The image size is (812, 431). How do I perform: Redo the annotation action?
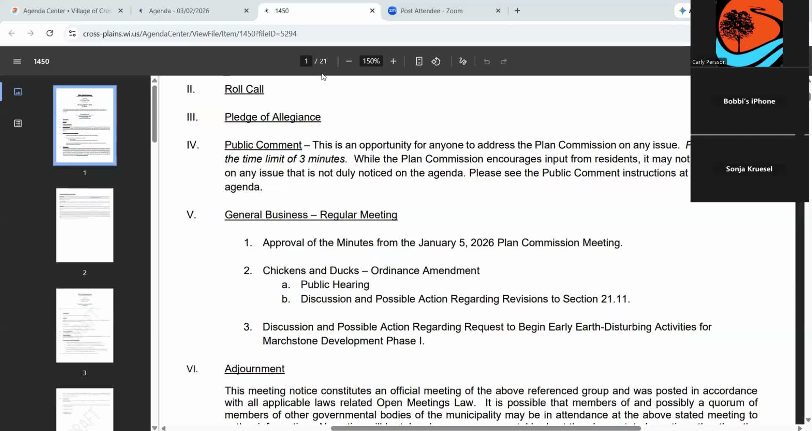[504, 61]
